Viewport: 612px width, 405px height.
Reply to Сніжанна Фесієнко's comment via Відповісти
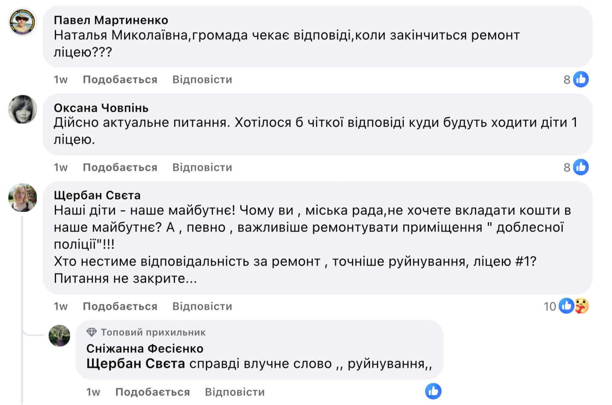[x=235, y=392]
